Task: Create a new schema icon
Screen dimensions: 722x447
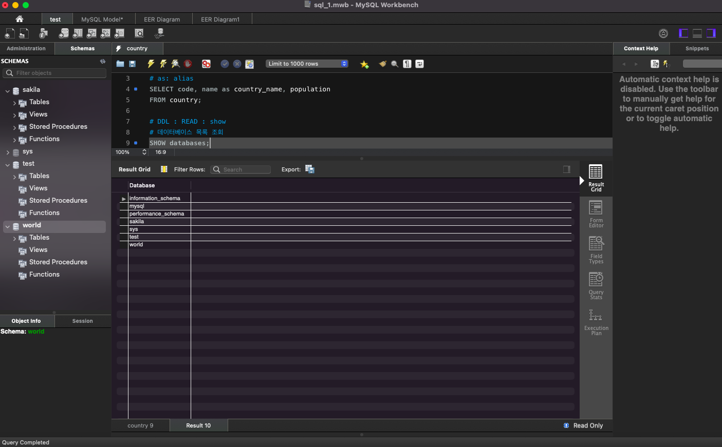Action: click(64, 33)
